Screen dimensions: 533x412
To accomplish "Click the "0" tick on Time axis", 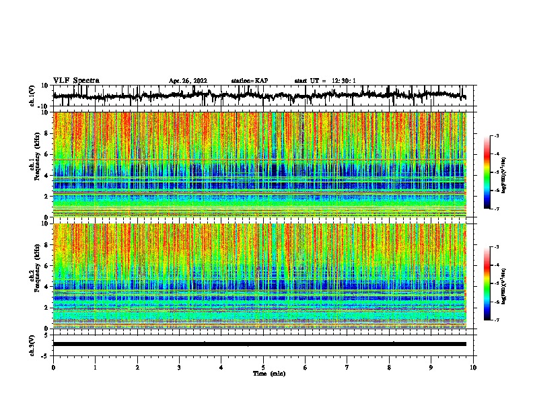I will tap(53, 368).
